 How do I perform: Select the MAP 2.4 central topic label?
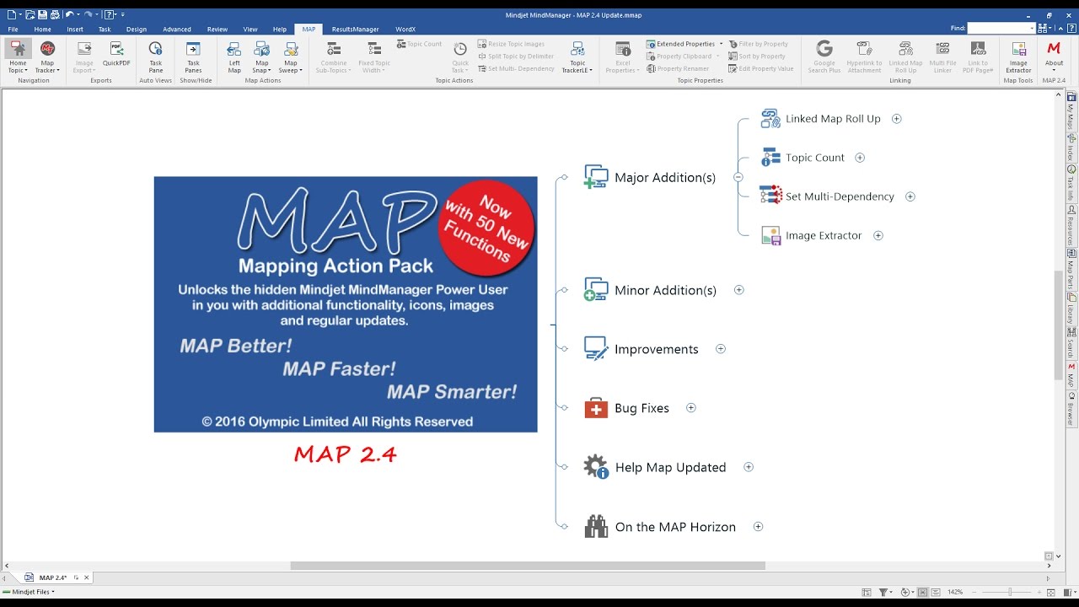coord(346,454)
